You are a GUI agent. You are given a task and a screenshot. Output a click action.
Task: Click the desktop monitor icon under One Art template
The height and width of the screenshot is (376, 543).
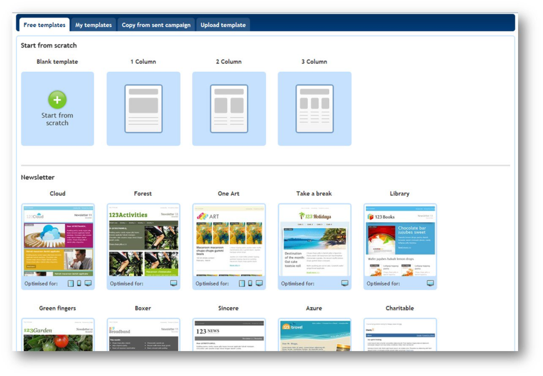coord(260,283)
